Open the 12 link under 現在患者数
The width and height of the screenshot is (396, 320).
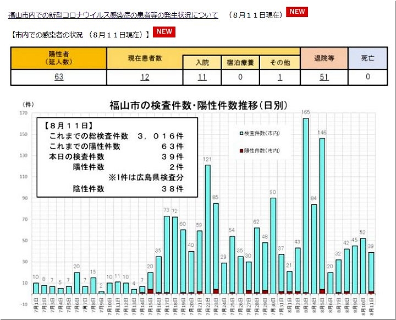145,77
